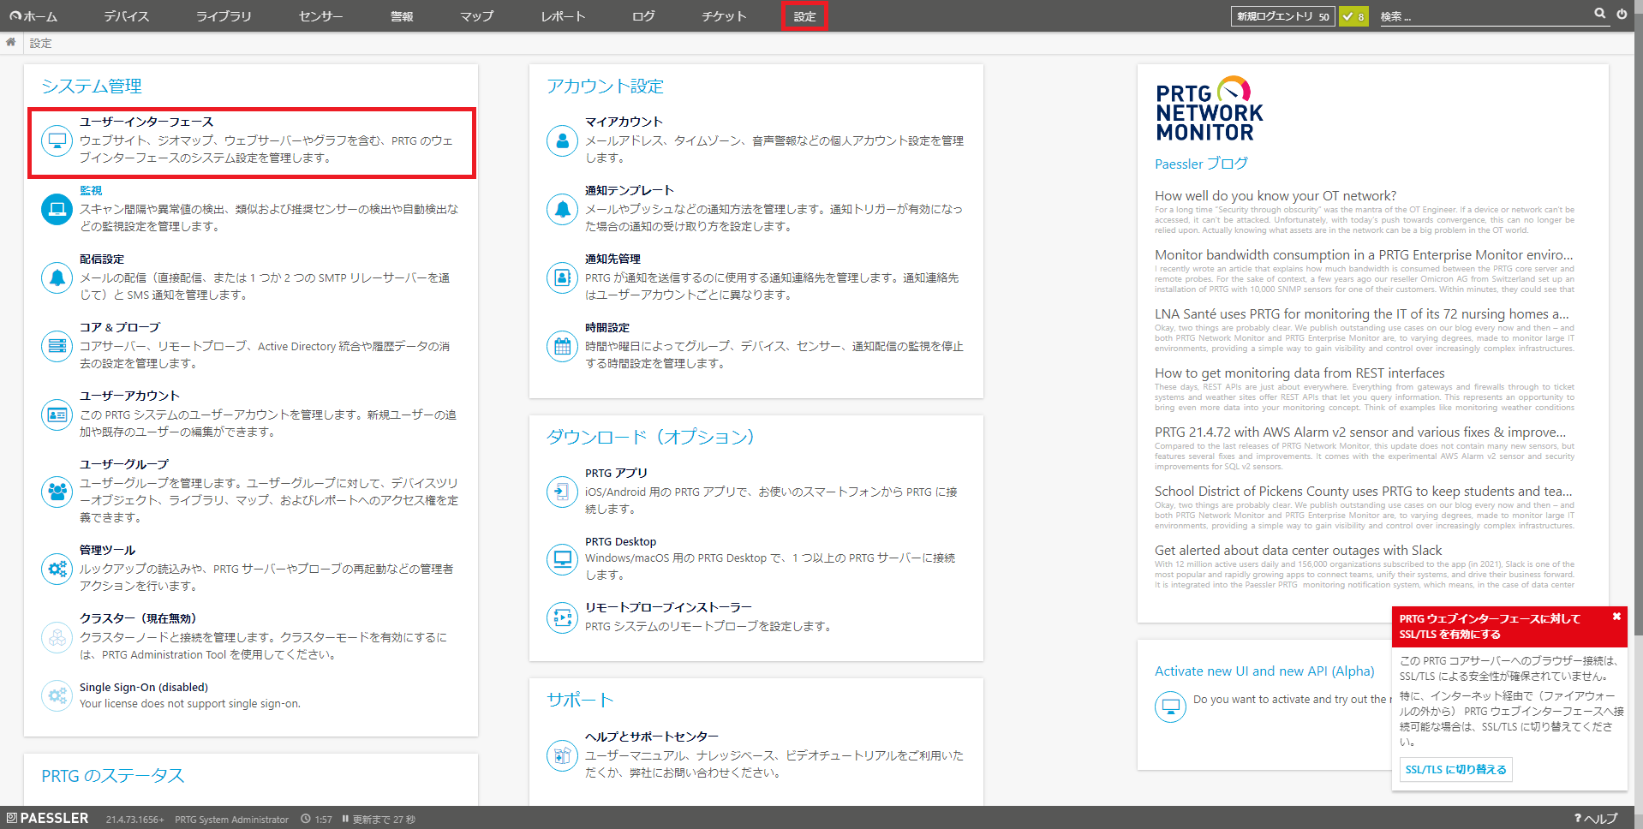Switch to the ログ tab
The width and height of the screenshot is (1643, 829).
click(x=642, y=15)
